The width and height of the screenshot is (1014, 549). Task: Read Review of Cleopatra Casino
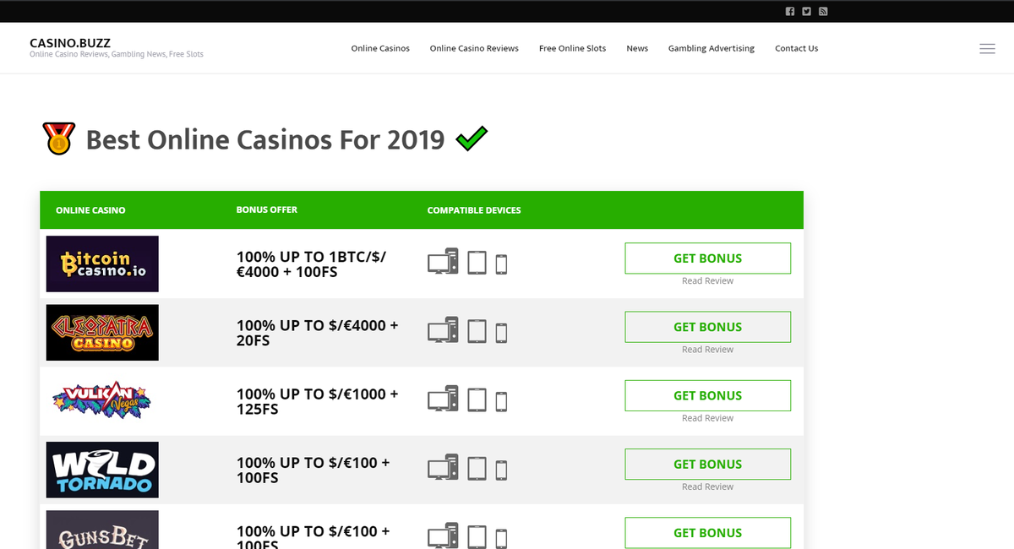[707, 350]
